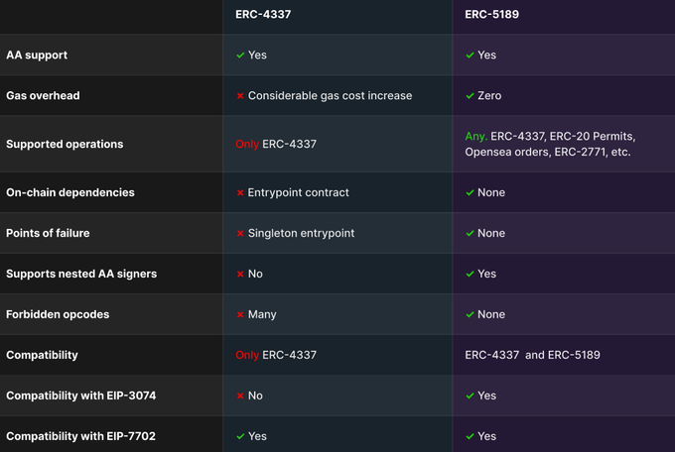This screenshot has height=452, width=675.
Task: Click the green check in ERC-4337 AA support cell
Action: tap(240, 56)
